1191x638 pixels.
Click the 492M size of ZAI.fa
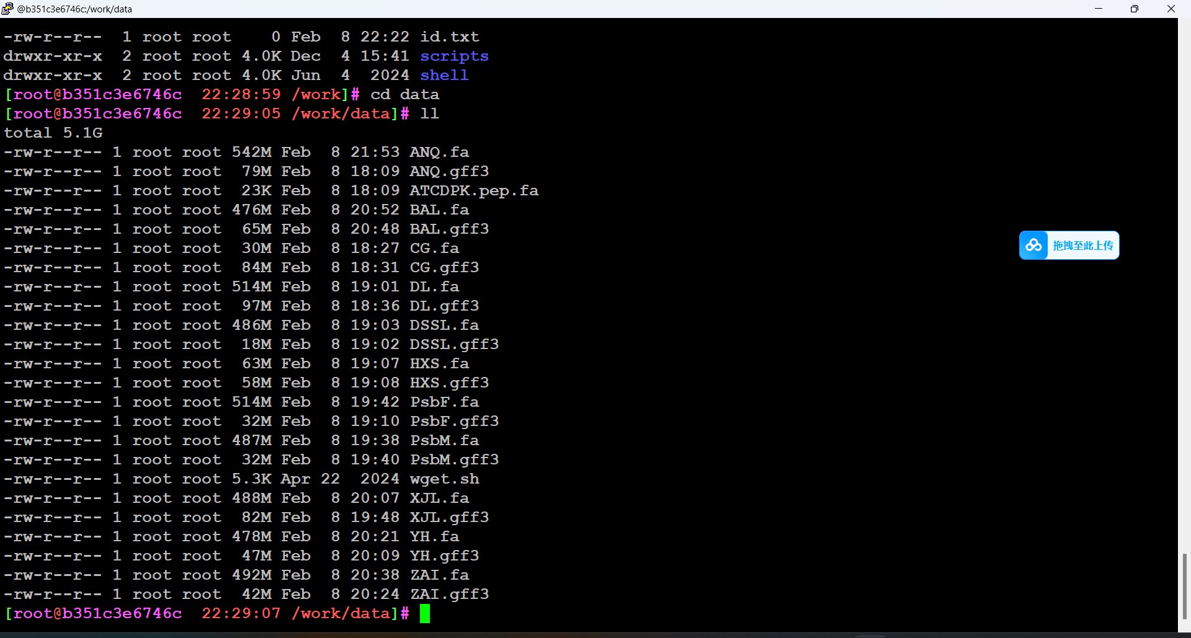(x=251, y=575)
